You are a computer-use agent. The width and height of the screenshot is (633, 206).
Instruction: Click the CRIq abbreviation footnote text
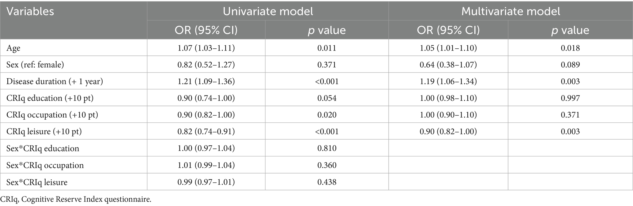(x=76, y=200)
